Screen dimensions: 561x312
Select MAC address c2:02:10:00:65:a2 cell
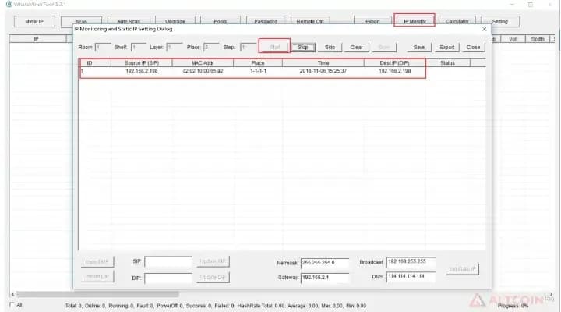tap(203, 71)
